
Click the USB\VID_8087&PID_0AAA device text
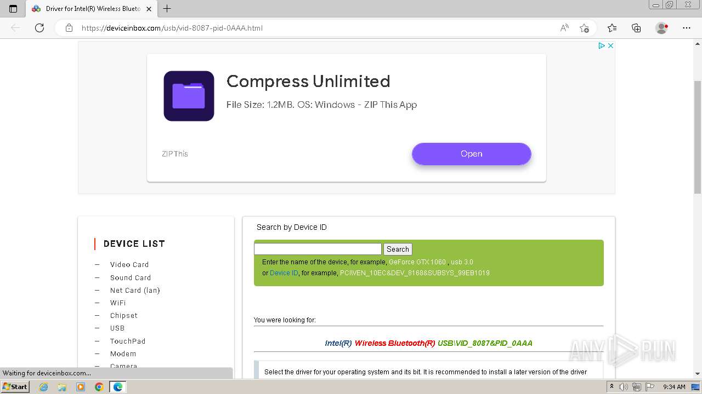tap(485, 343)
